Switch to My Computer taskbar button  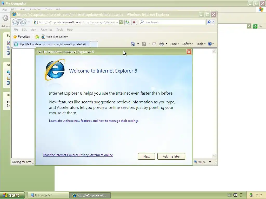[48, 195]
